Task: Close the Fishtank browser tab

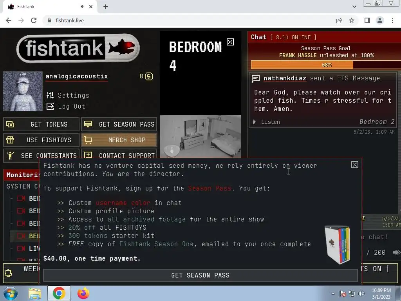Action: pos(91,7)
